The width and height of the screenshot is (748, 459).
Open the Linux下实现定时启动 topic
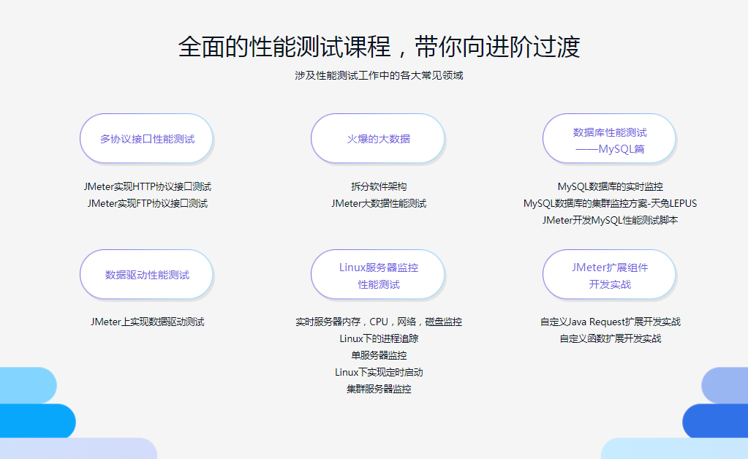pos(378,372)
